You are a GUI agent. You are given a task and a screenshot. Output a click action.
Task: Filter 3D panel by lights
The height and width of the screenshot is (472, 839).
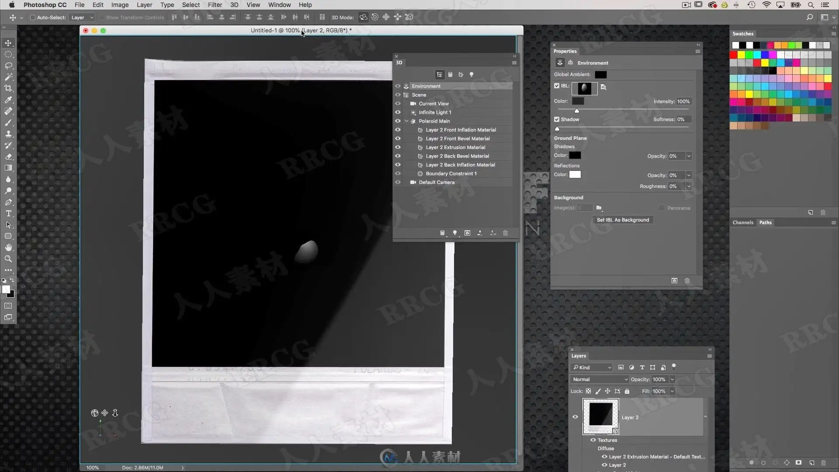click(x=472, y=75)
